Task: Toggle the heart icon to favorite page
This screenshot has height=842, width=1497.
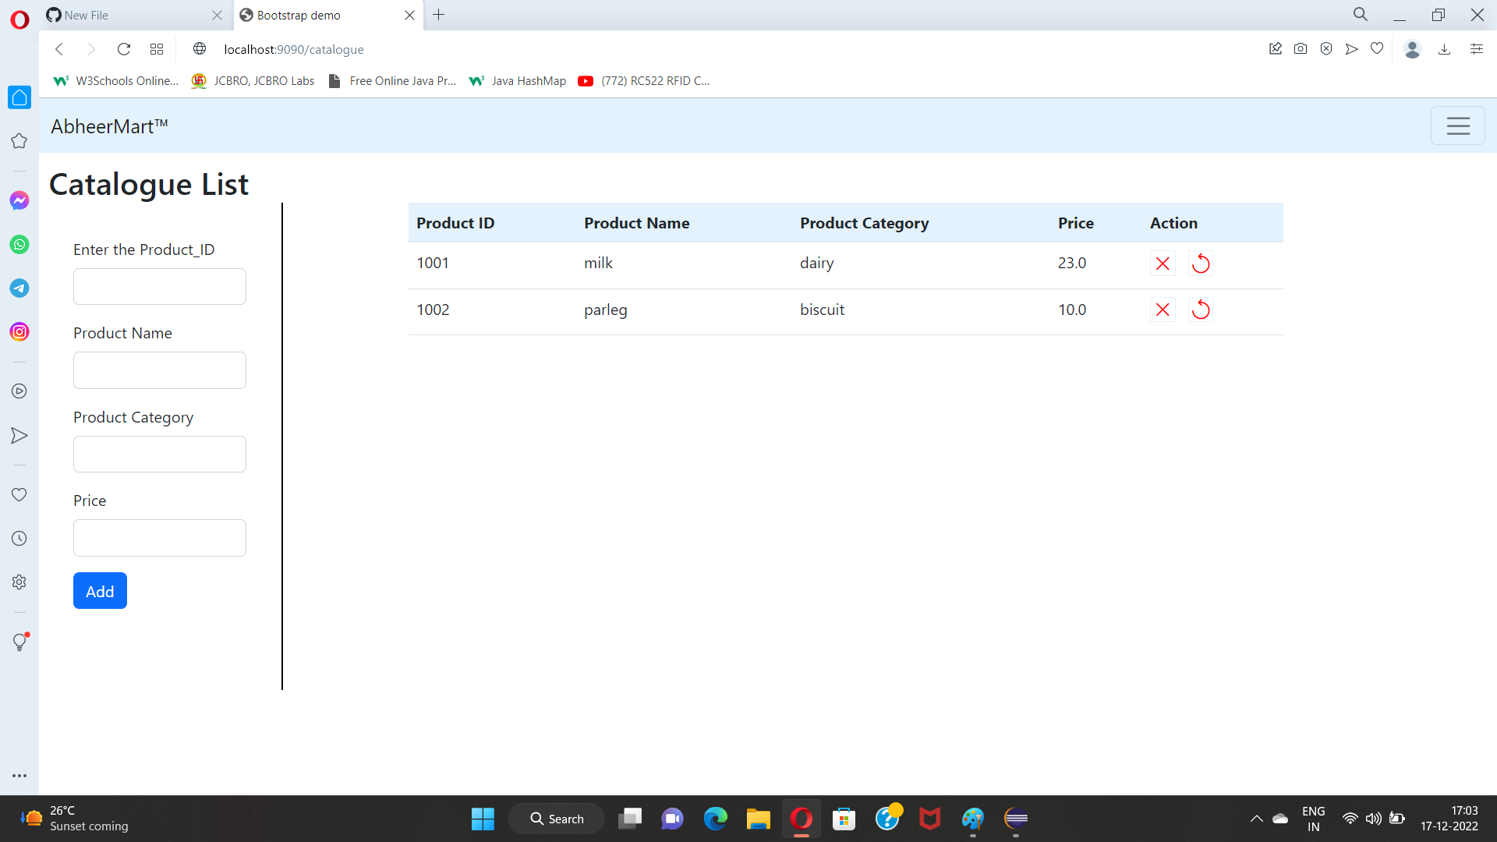Action: point(1377,48)
